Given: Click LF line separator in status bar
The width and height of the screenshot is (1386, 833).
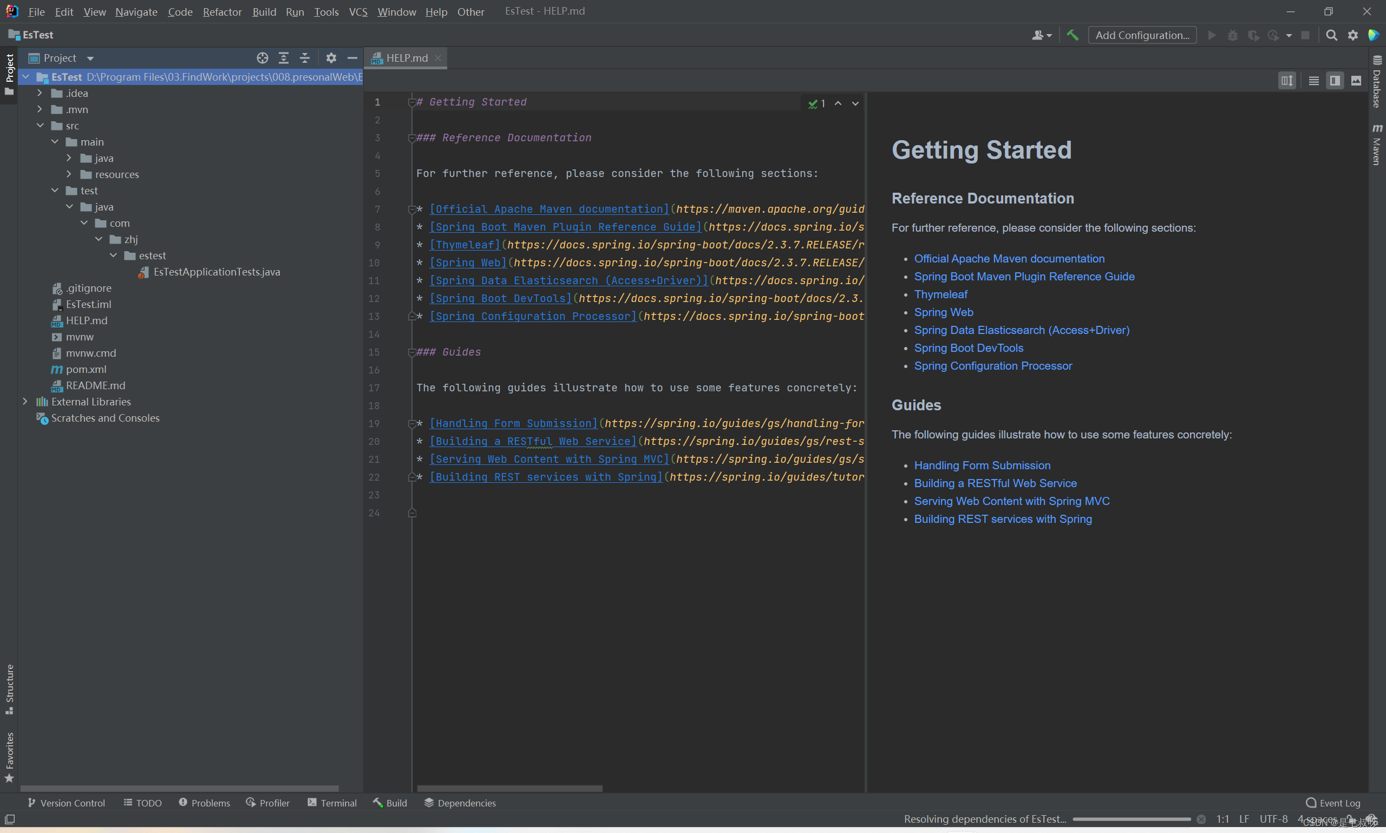Looking at the screenshot, I should (x=1244, y=819).
